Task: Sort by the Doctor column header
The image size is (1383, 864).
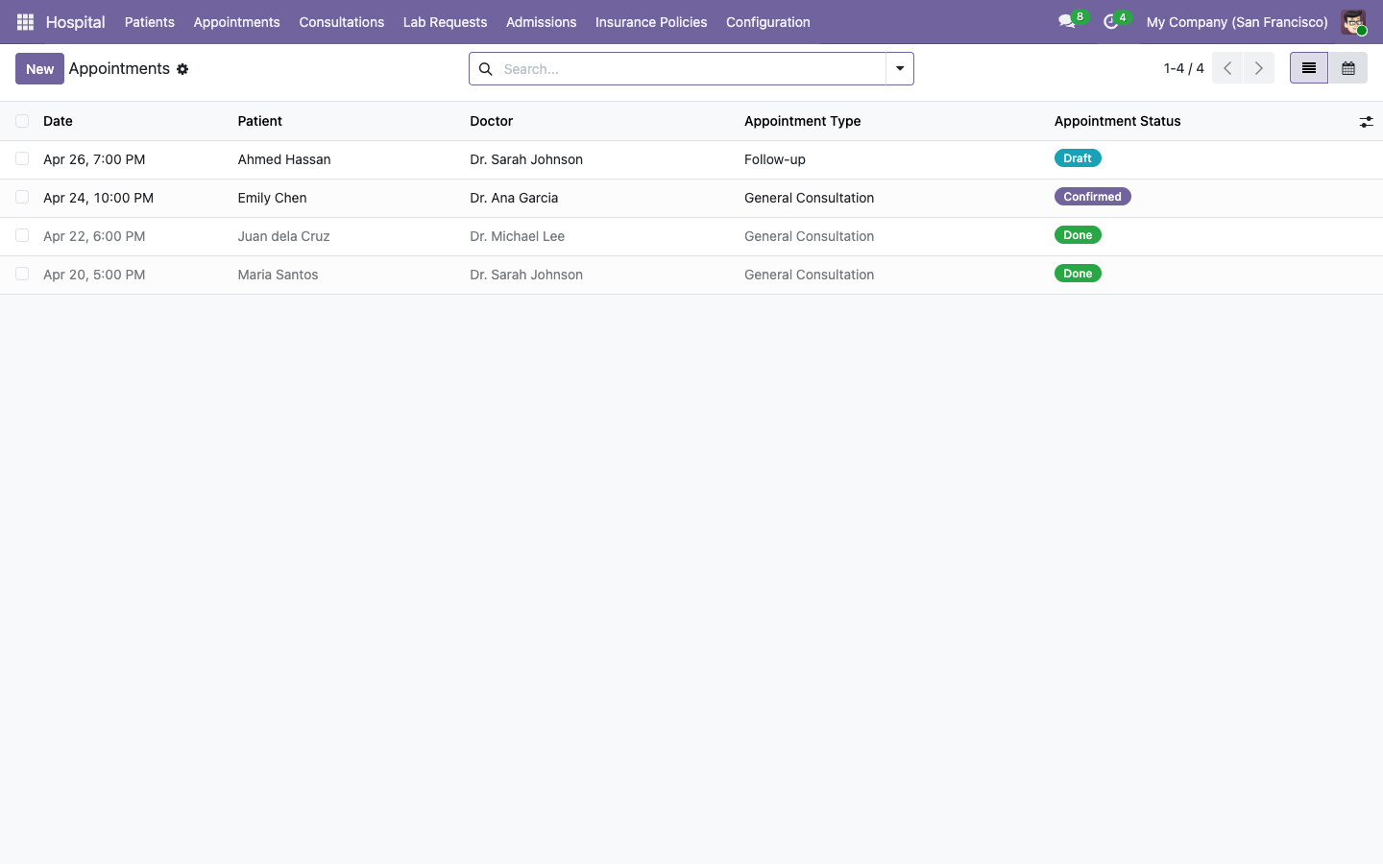Action: 491,121
